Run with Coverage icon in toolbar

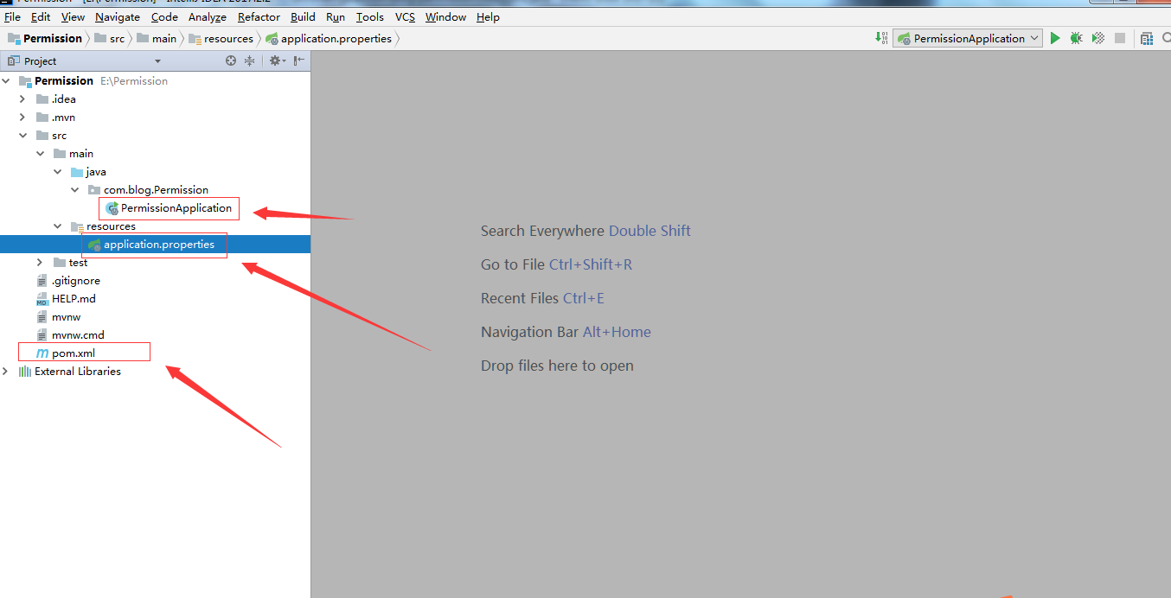[1098, 38]
